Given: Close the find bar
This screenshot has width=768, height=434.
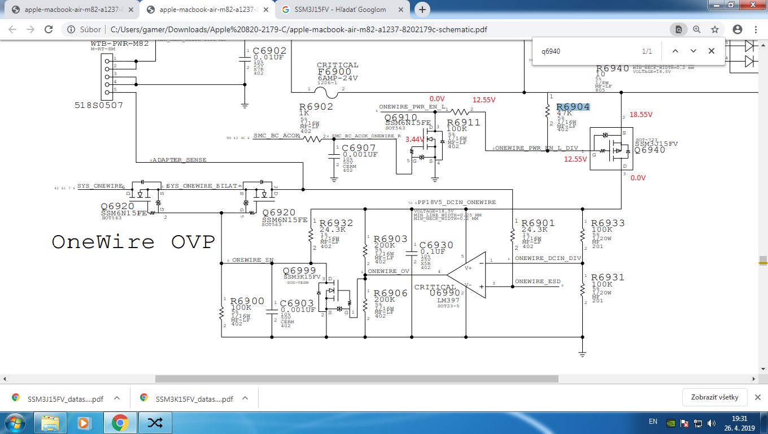Looking at the screenshot, I should (x=712, y=51).
